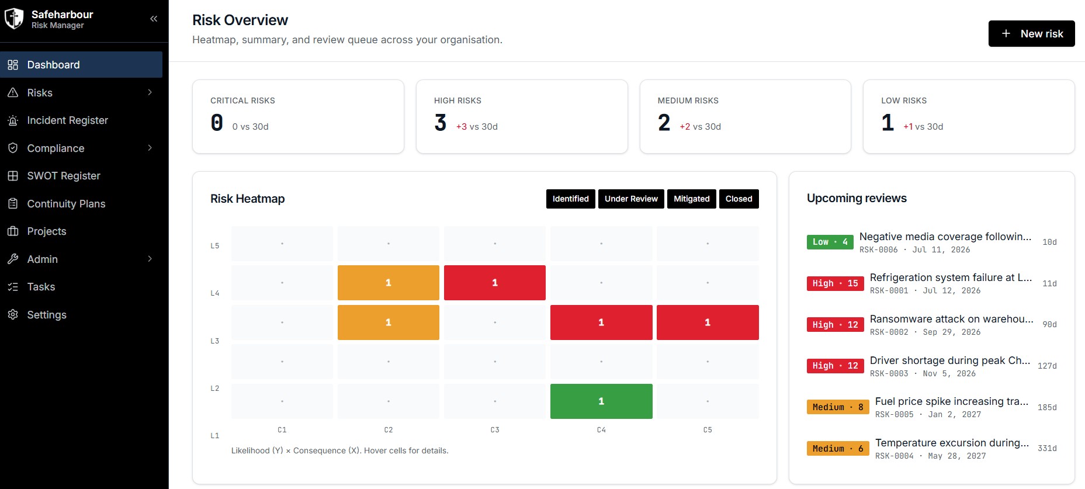The width and height of the screenshot is (1085, 489).
Task: Open Temperature excursion review RSK-0004
Action: (x=932, y=449)
